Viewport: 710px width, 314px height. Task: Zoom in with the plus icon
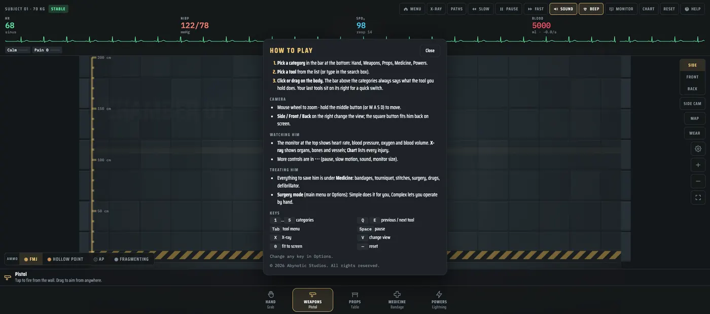(x=698, y=165)
